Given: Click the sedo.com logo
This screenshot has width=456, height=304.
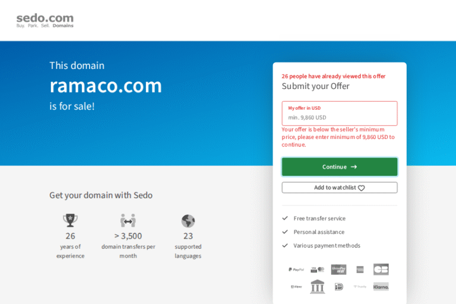Looking at the screenshot, I should click(45, 20).
